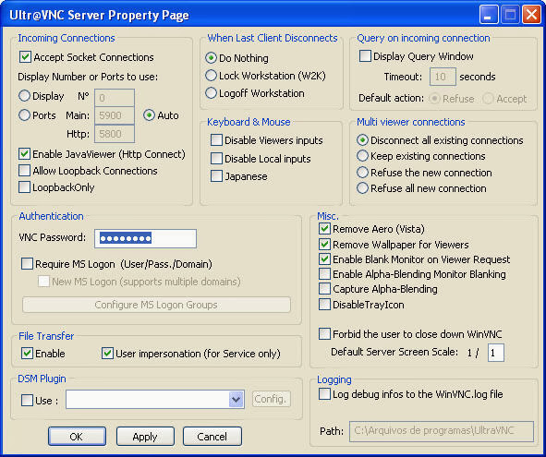546x457 pixels.
Task: Select the Display radio button
Action: tap(24, 96)
